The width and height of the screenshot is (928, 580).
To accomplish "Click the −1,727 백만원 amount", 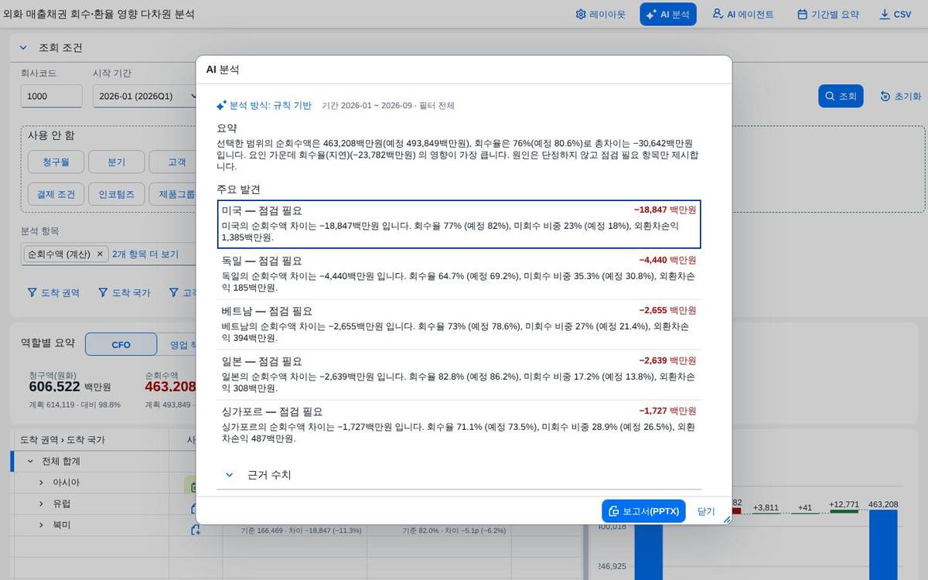I will tap(667, 411).
